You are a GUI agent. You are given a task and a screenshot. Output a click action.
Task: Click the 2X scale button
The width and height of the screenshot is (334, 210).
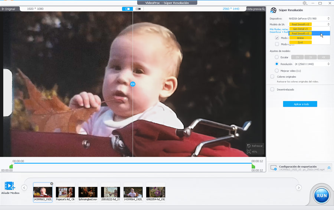pos(297,57)
